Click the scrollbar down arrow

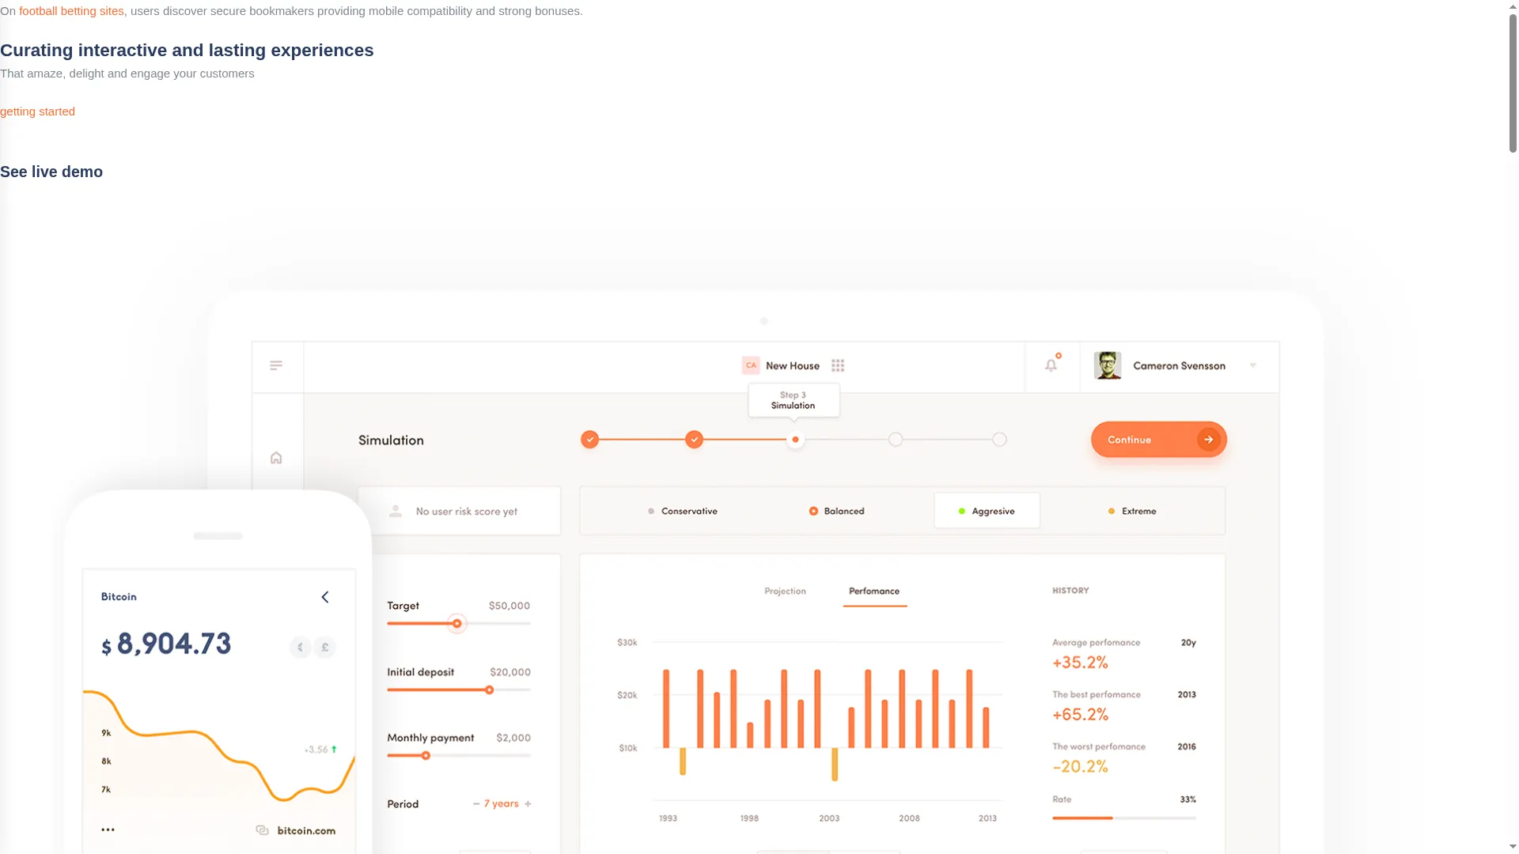1513,848
